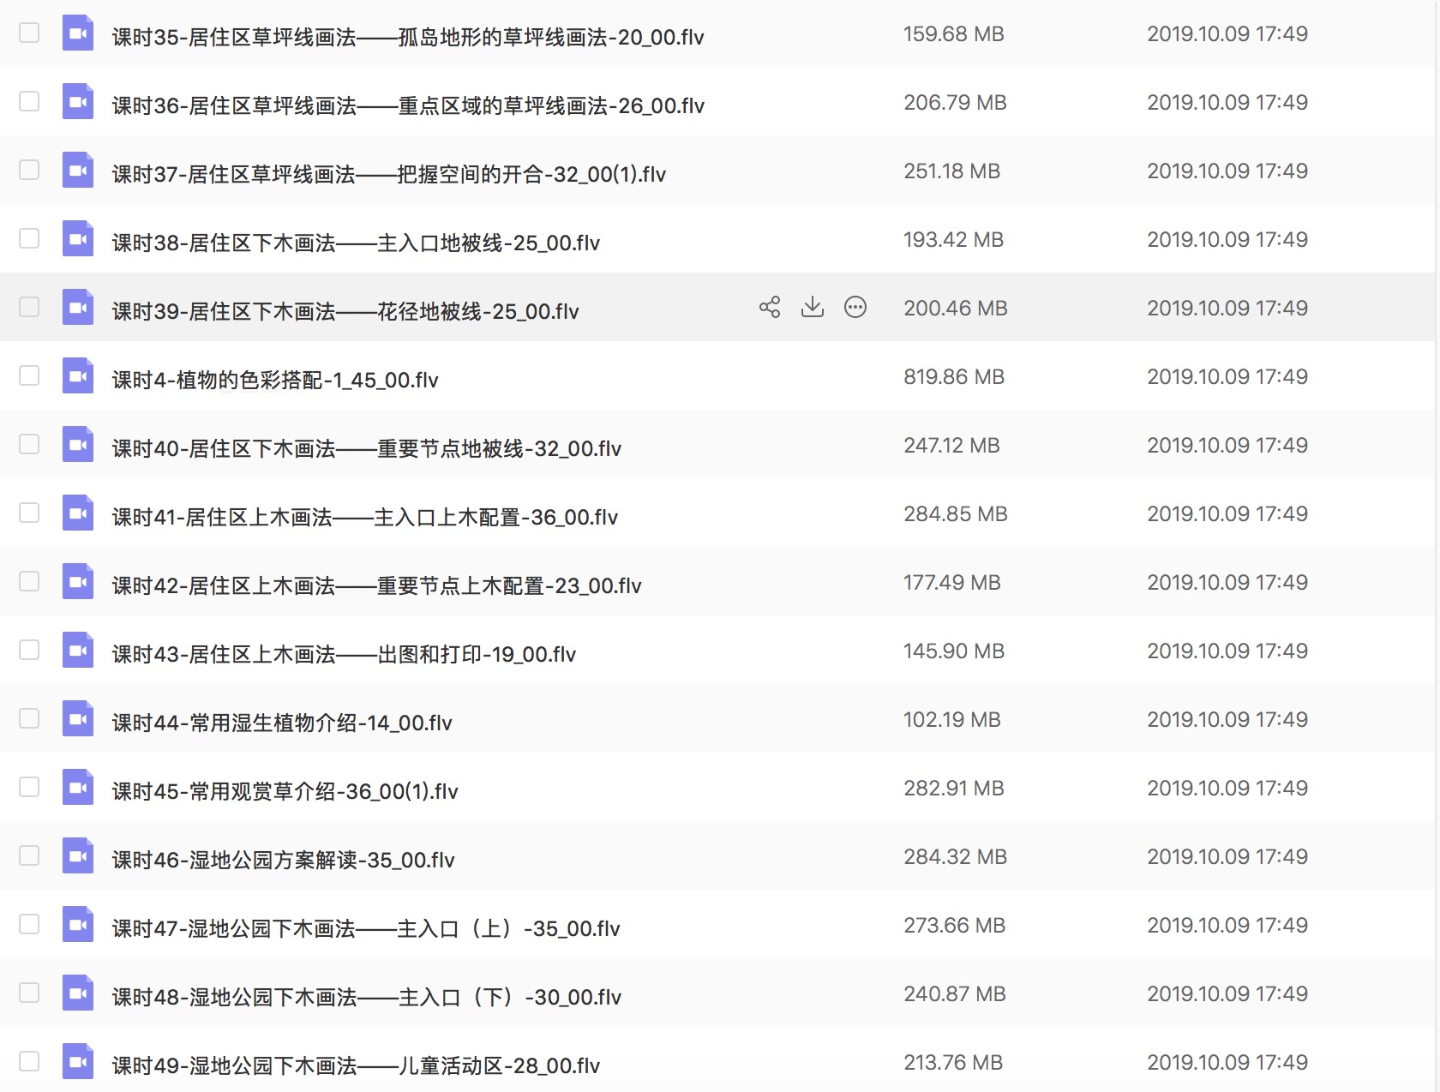The image size is (1440, 1092).
Task: Click the video file icon for 课时35
Action: [x=78, y=33]
